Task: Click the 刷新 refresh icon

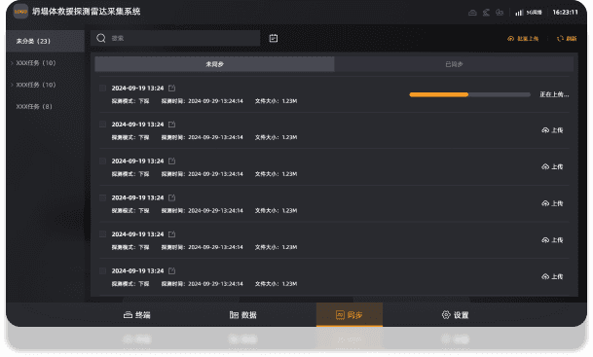Action: point(560,39)
